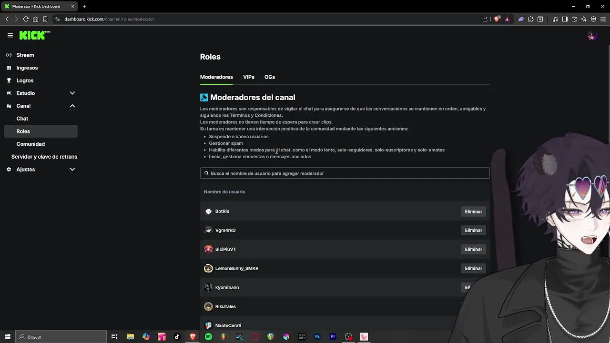This screenshot has height=343, width=610.
Task: Select Roles in the sidebar
Action: [41, 131]
